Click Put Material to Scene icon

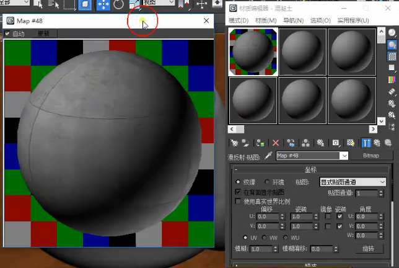point(245,143)
